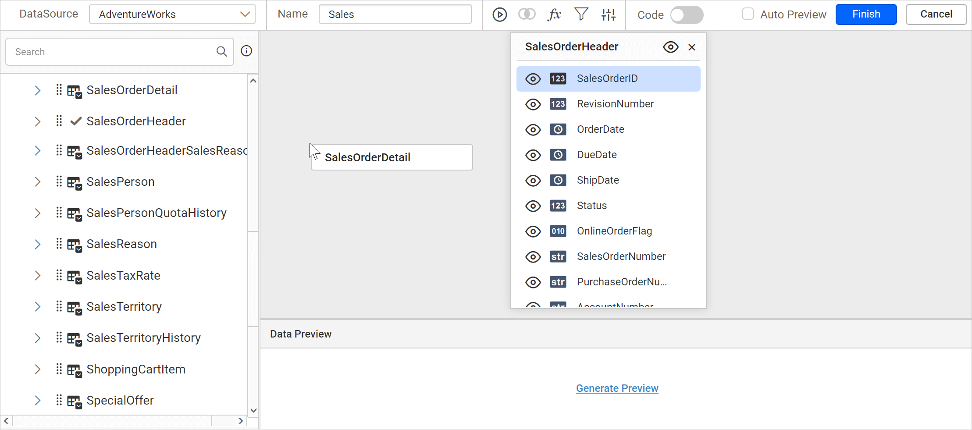Image resolution: width=972 pixels, height=430 pixels.
Task: Click the table icon of SalesTaxRate
Action: point(74,277)
